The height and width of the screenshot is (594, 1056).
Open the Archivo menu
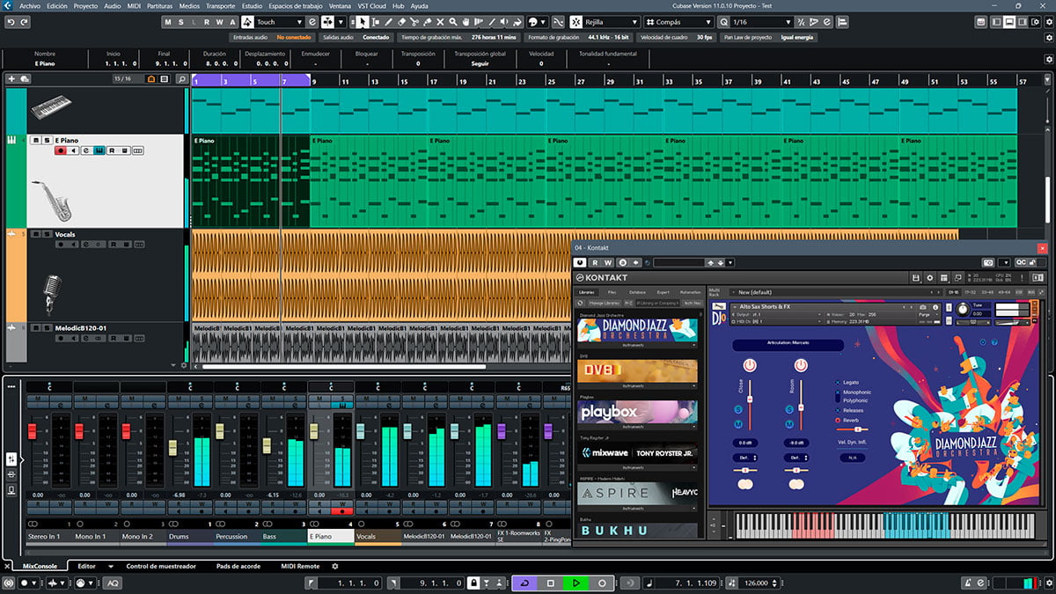tap(29, 5)
